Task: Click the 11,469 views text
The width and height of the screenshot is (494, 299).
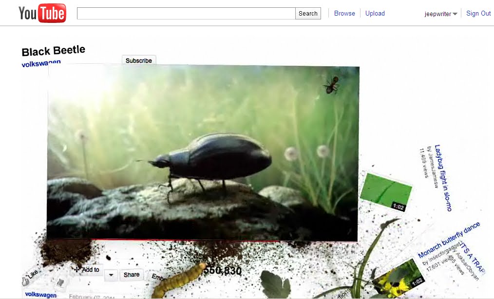Action: point(424,163)
